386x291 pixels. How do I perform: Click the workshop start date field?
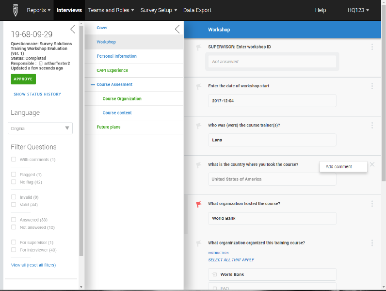tap(272, 101)
